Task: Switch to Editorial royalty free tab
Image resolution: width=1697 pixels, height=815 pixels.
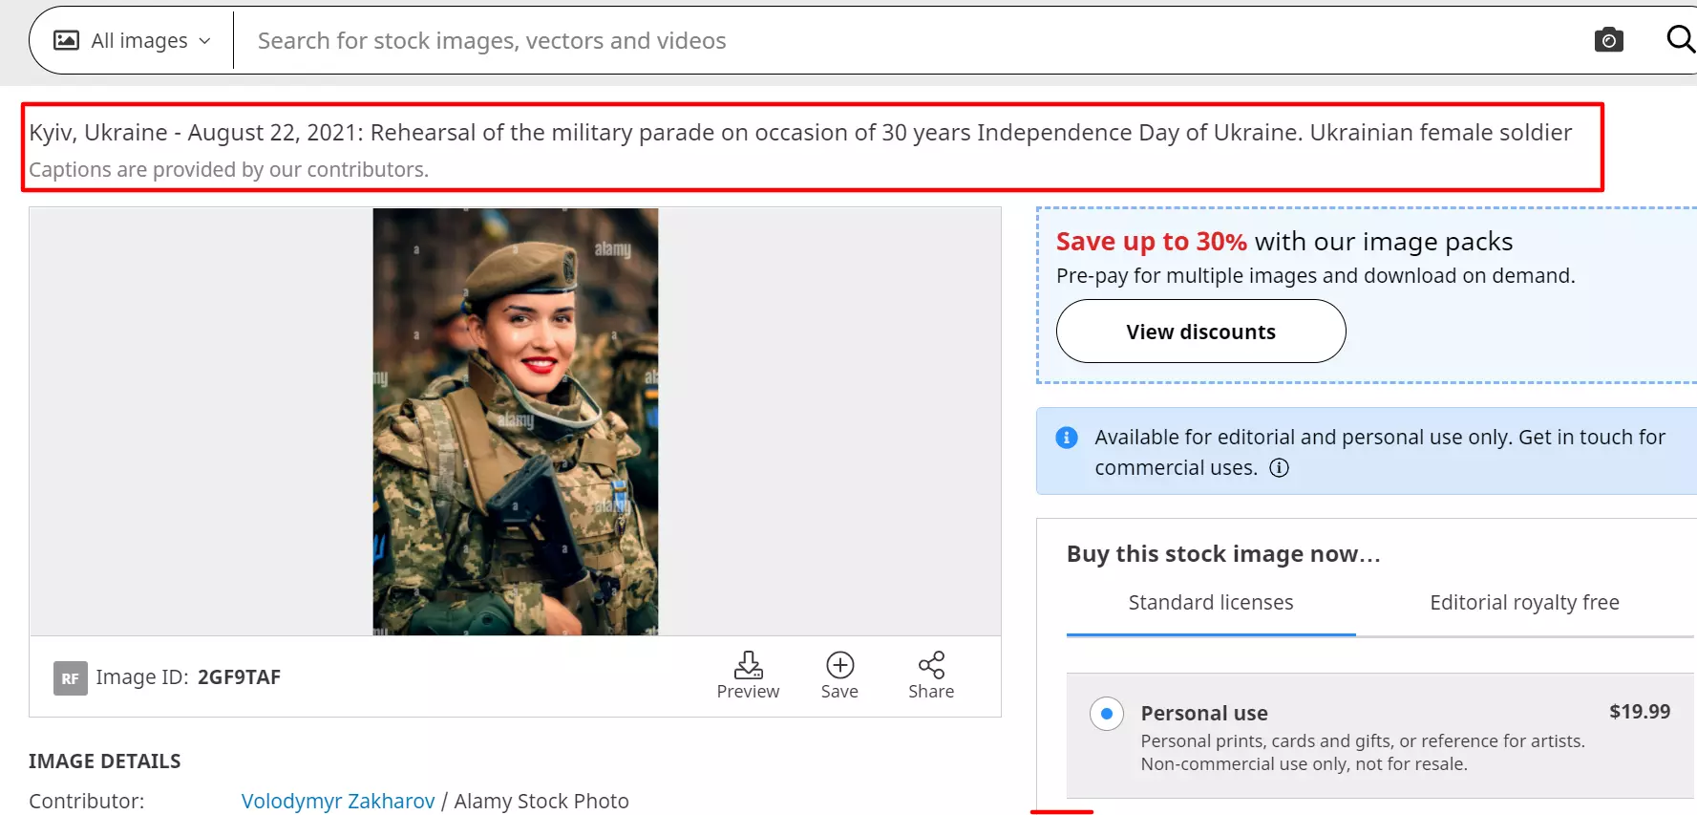Action: [1523, 603]
